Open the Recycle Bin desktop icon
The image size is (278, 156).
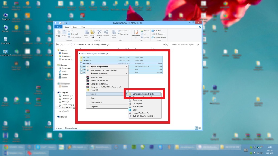coord(5,40)
